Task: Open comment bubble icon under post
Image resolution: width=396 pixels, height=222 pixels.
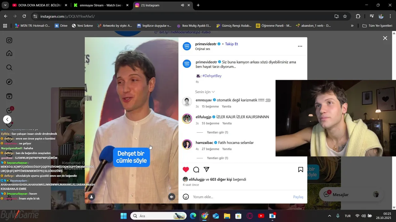Action: click(196, 170)
